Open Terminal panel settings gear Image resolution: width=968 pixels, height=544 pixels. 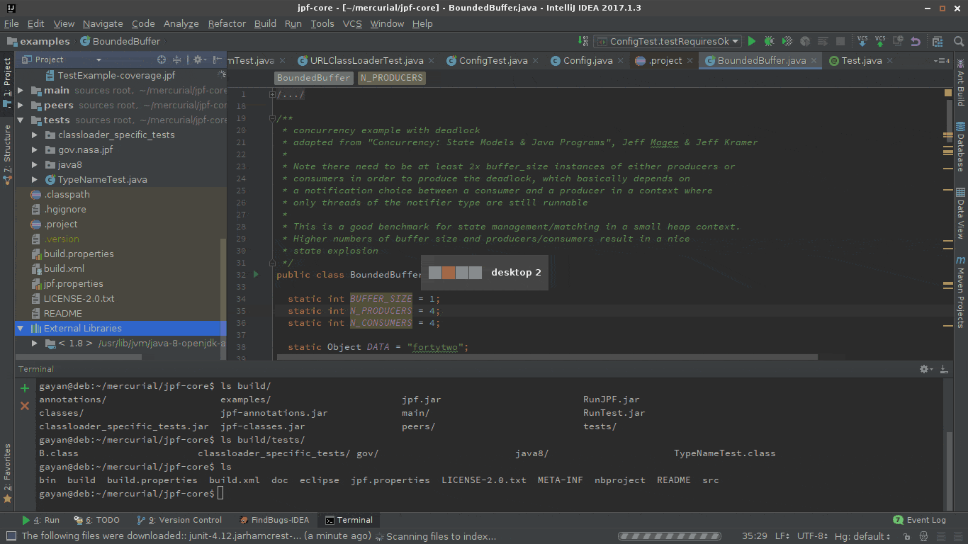[926, 369]
